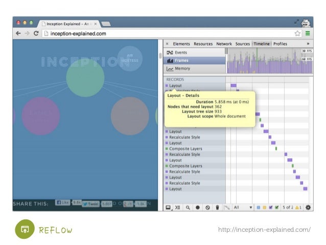Click the overview window left handle
The image size is (326, 245).
[227, 51]
